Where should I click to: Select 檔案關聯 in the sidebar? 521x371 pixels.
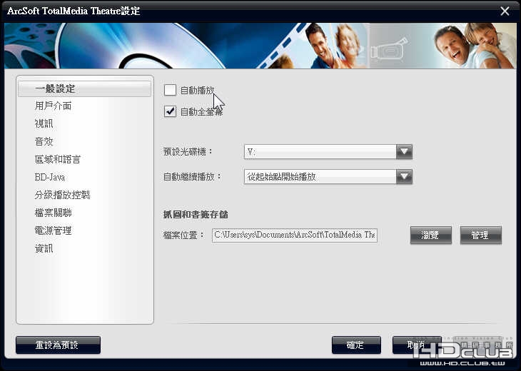(53, 213)
